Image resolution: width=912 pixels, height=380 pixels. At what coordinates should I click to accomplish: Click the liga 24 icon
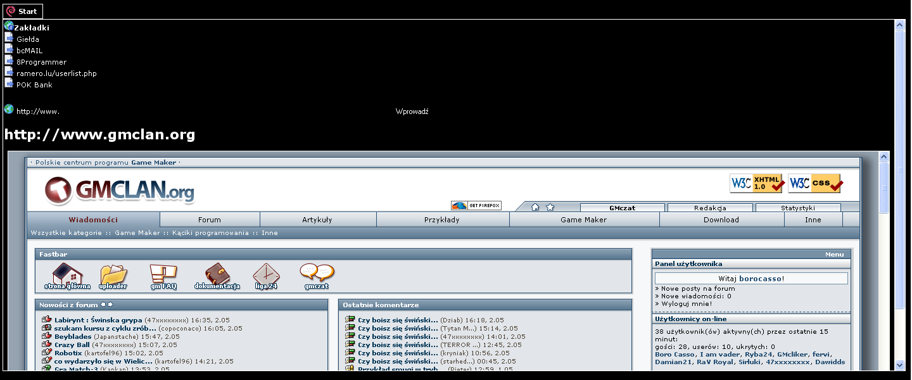tap(266, 275)
